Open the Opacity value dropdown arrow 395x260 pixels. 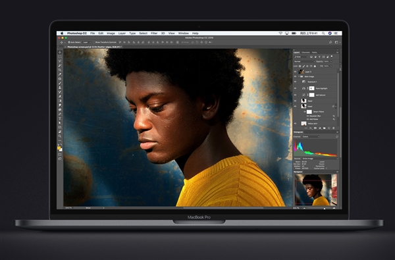(331, 61)
